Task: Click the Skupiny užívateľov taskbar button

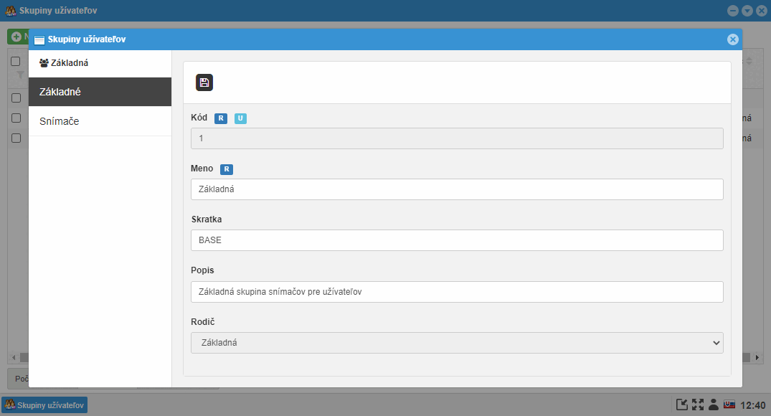Action: (44, 405)
